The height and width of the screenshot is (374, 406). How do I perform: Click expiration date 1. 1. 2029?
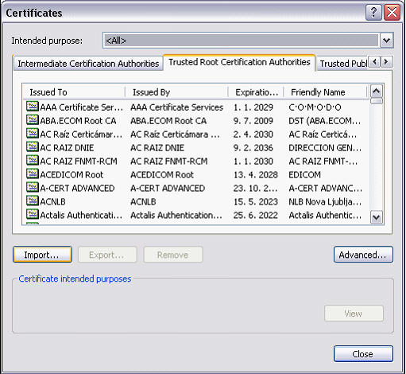pyautogui.click(x=253, y=107)
